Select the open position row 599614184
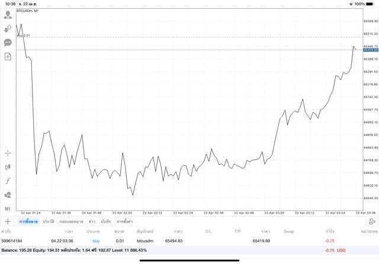The width and height of the screenshot is (379, 264). [x=178, y=241]
